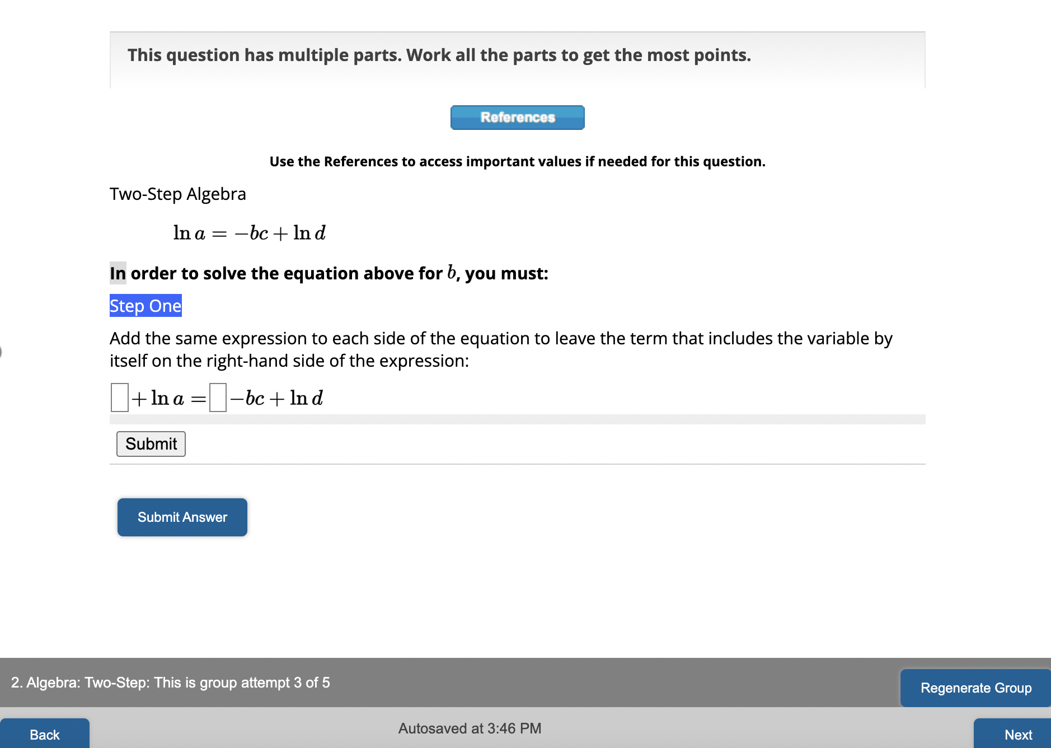Click the Two-Step Algebra heading
1051x748 pixels.
point(177,193)
